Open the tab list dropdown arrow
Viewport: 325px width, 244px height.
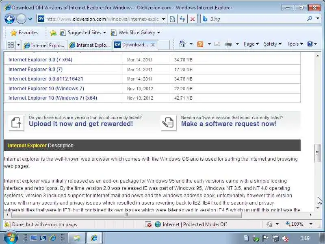[x=18, y=45]
